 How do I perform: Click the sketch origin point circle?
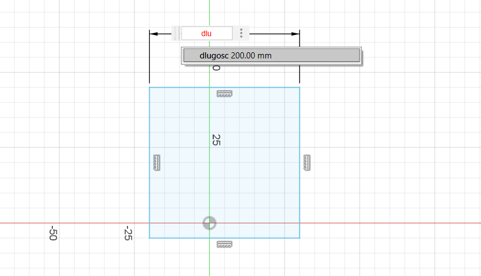point(209,223)
